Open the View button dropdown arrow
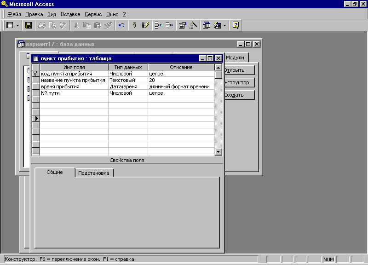 (17, 25)
